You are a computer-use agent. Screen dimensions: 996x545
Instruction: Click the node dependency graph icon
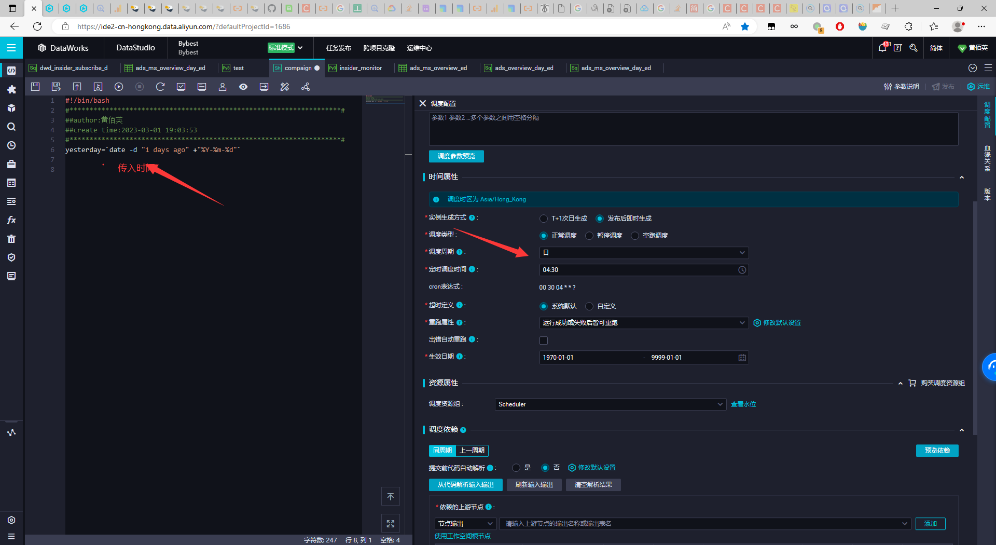(306, 87)
